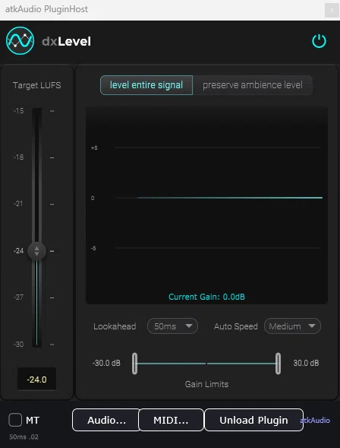This screenshot has height=448, width=340.
Task: Click the -24.0 target value field
Action: [x=36, y=380]
